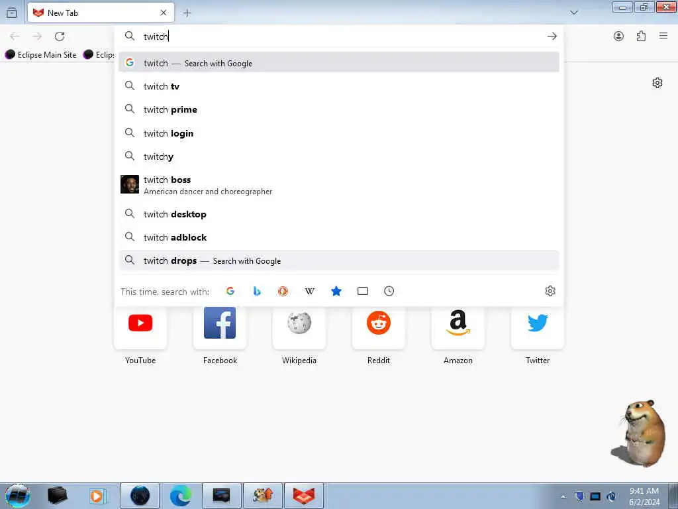The height and width of the screenshot is (509, 678).
Task: Open Eclipse Main Site bookmark
Action: (40, 54)
